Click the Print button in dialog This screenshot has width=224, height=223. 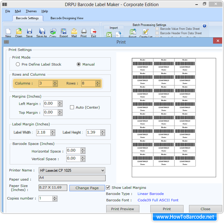click(167, 209)
